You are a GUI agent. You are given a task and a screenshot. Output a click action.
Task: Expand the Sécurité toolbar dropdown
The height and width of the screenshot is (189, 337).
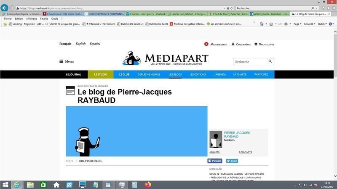(x=310, y=24)
